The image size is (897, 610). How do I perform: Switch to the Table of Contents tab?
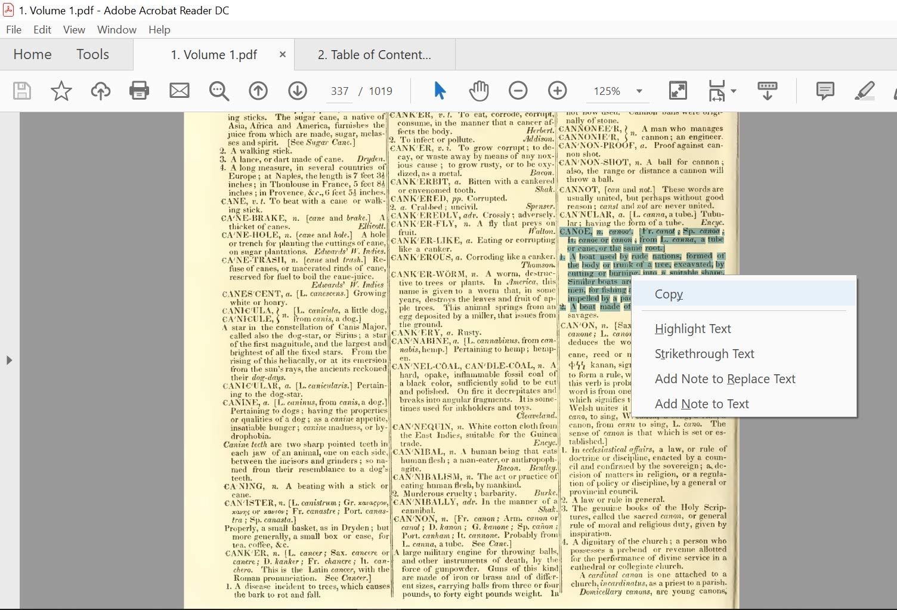(375, 54)
